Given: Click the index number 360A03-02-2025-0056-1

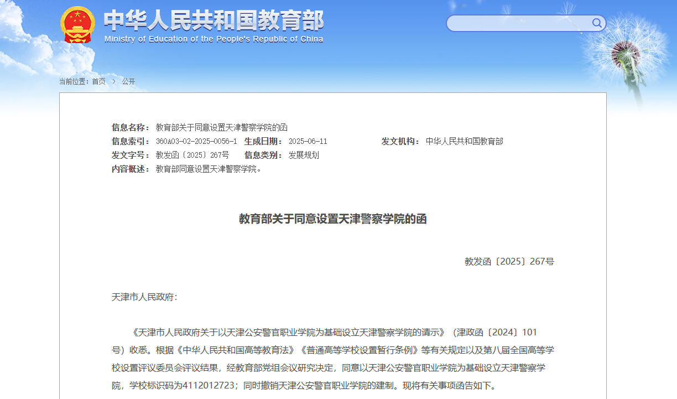Looking at the screenshot, I should tap(196, 141).
